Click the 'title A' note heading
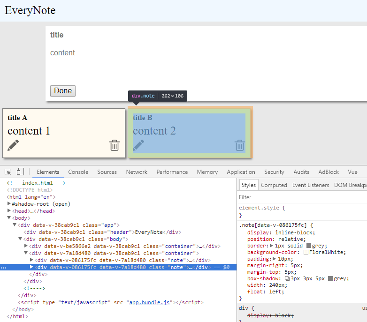The height and width of the screenshot is (322, 367). [x=17, y=118]
